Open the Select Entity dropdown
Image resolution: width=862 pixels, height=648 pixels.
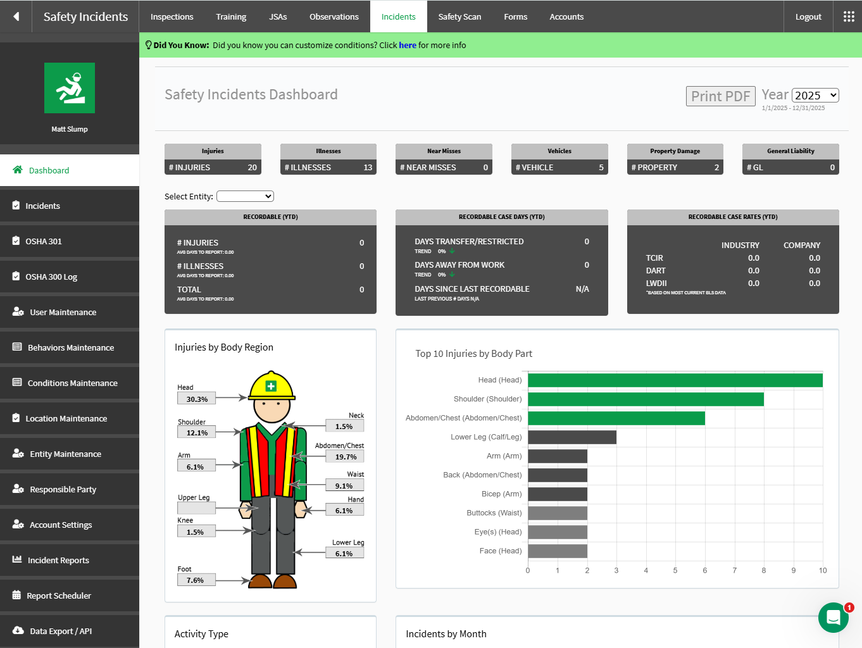(x=245, y=196)
